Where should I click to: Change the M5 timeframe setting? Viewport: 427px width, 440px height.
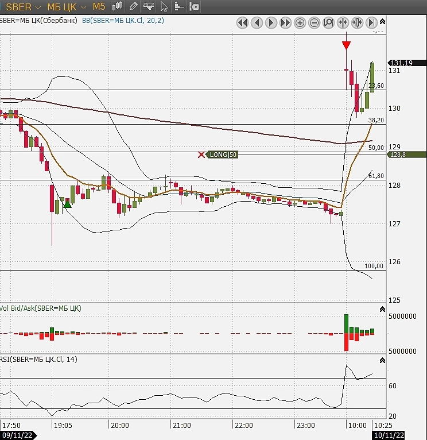tap(99, 6)
